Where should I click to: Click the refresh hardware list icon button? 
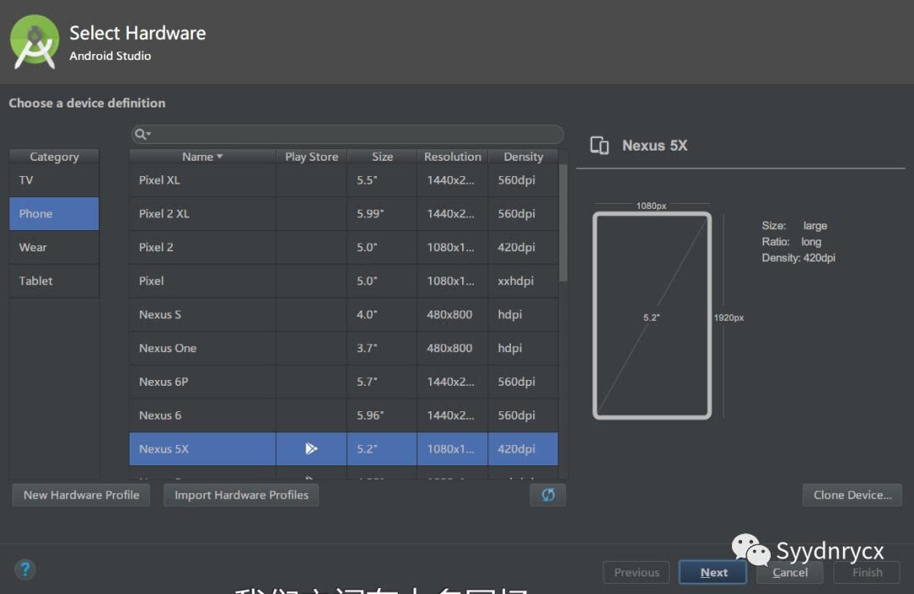coord(548,495)
